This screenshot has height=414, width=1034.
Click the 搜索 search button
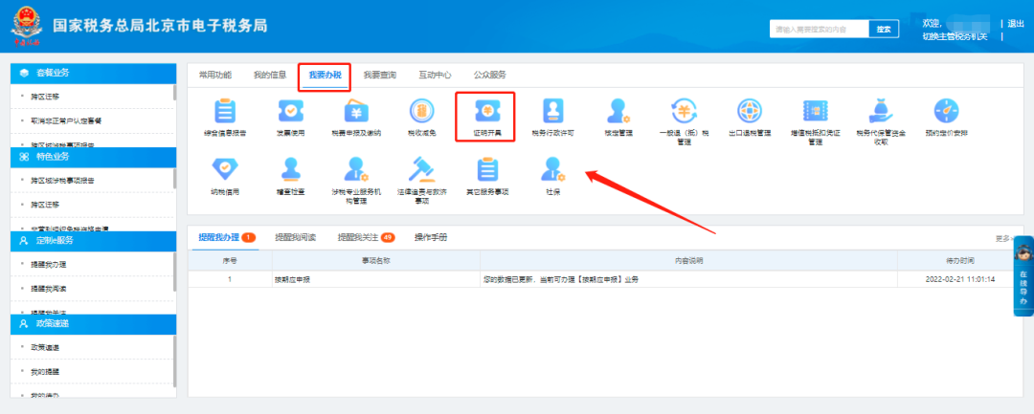884,29
